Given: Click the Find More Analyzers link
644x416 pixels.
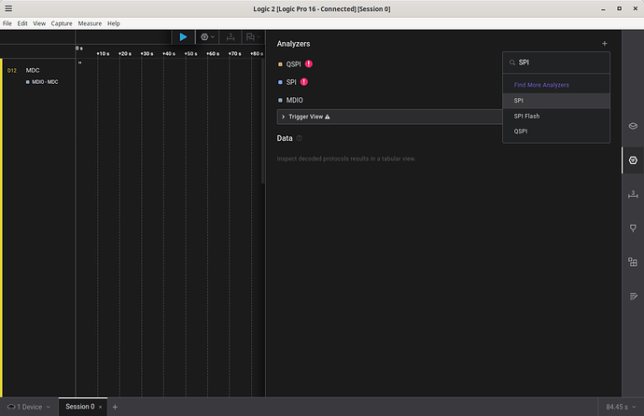Looking at the screenshot, I should pyautogui.click(x=541, y=85).
